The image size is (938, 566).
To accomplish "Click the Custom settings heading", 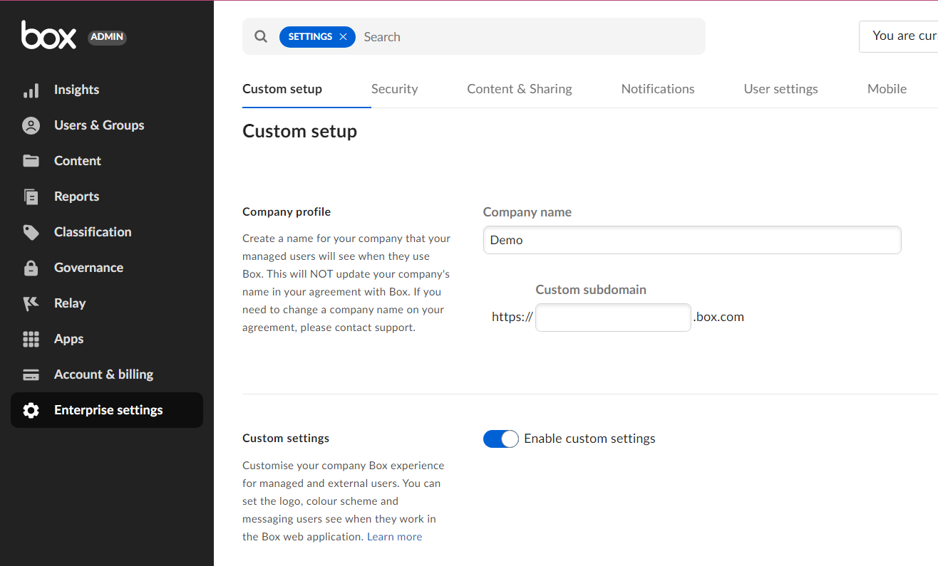I will tap(286, 439).
